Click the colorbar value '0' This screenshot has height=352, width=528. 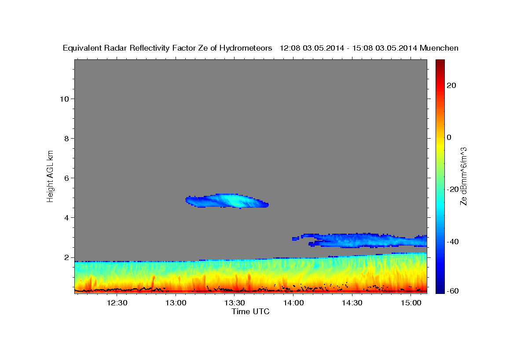click(x=449, y=137)
